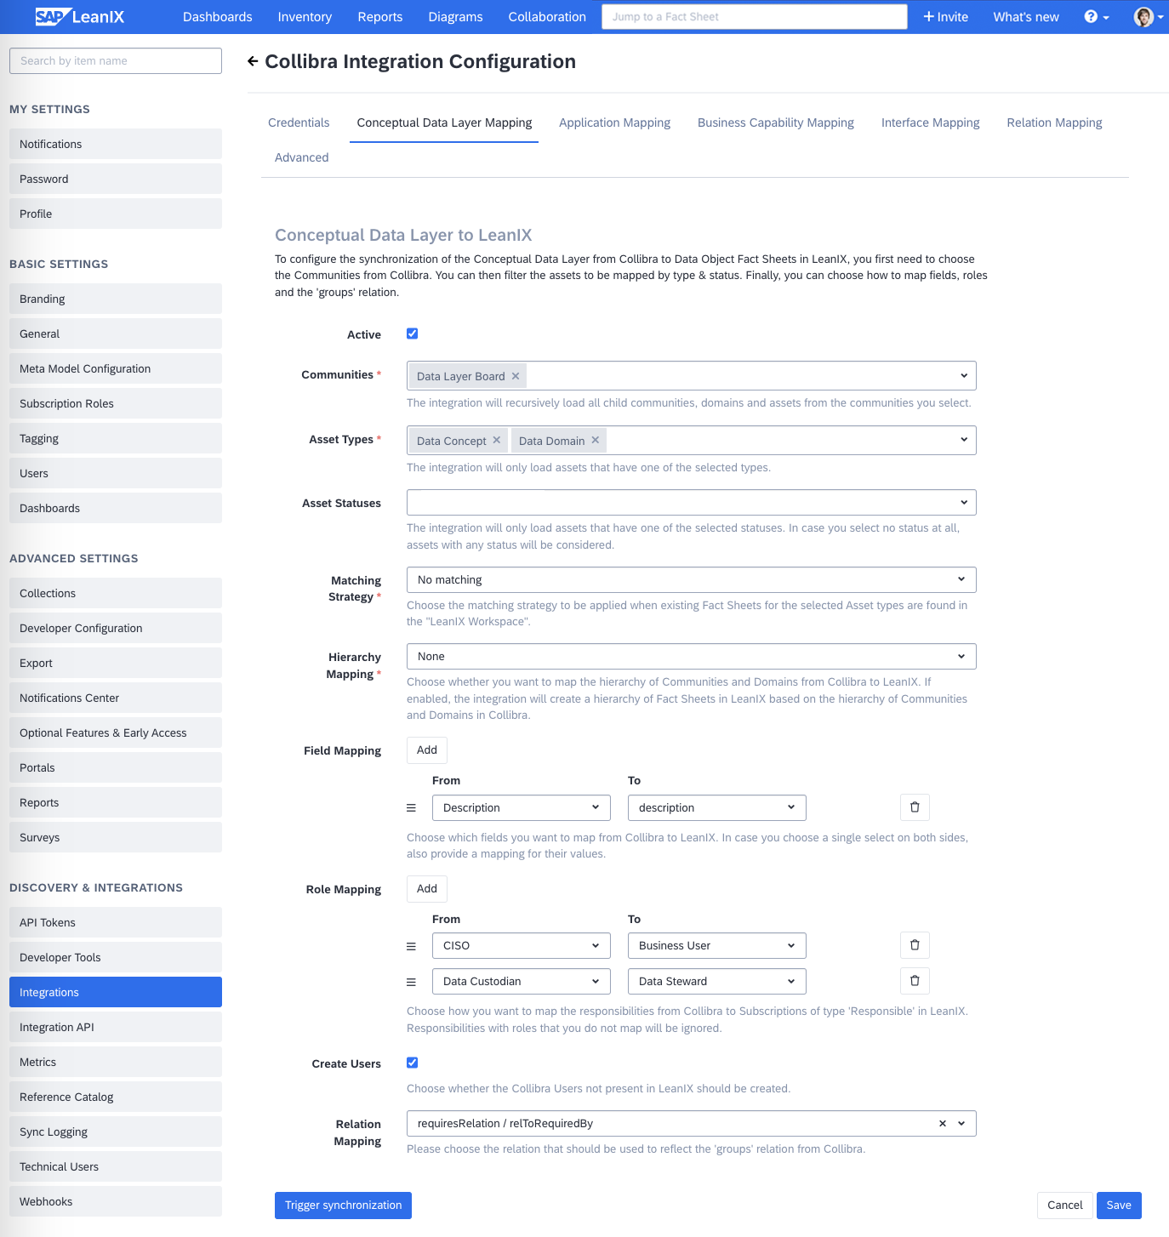Switch to the Application Mapping tab
The width and height of the screenshot is (1169, 1237).
coord(614,123)
